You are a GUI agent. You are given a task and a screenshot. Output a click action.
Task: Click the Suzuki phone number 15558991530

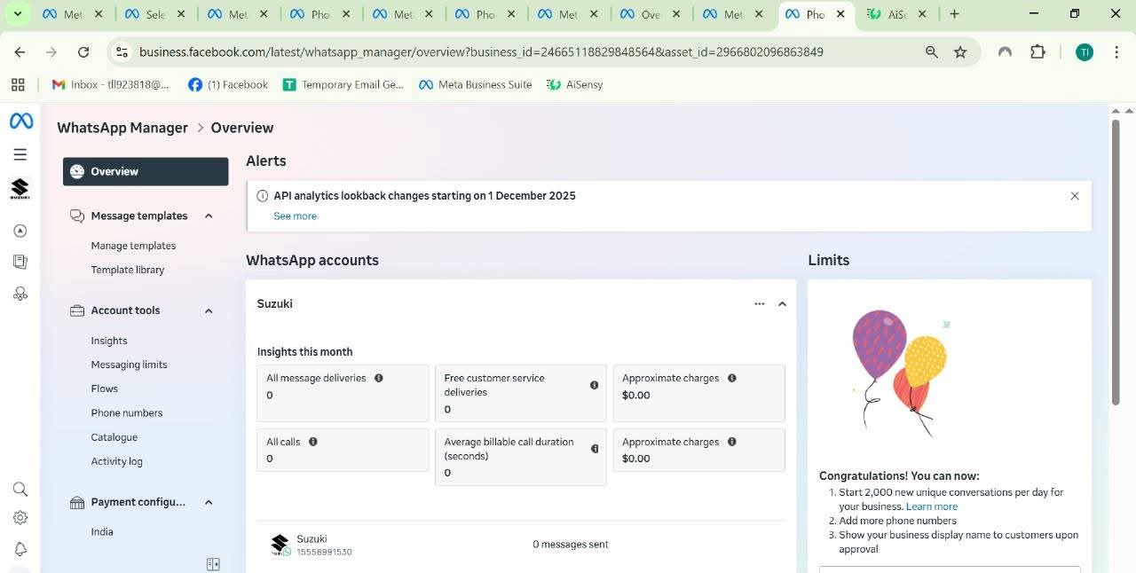[324, 552]
